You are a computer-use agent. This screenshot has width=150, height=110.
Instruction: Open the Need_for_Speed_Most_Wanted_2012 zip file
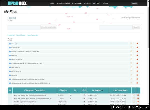[x=32, y=98]
